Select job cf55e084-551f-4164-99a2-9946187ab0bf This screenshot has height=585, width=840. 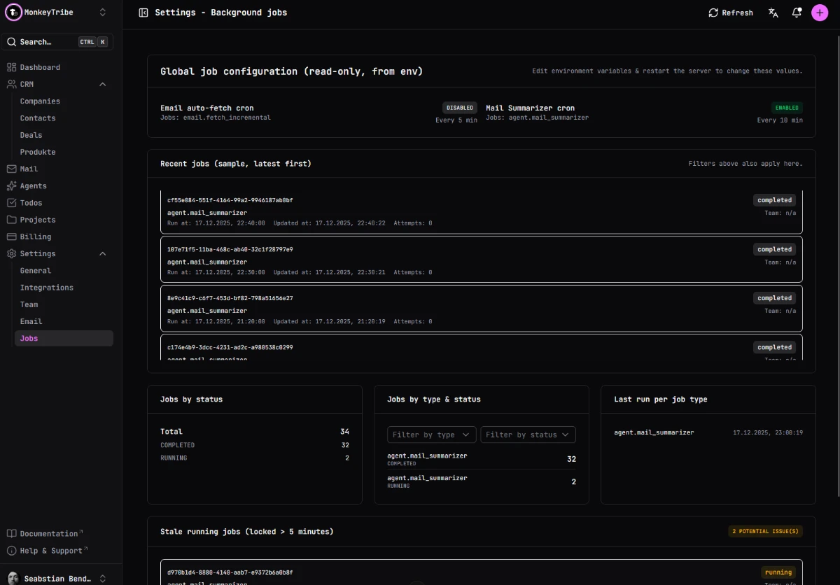click(x=482, y=211)
